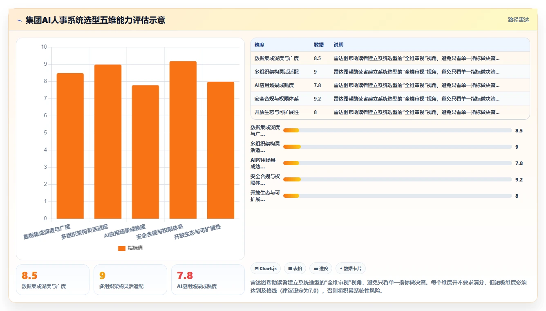Open the 9 多组织架构灵活适配 data card
546x311 pixels.
[x=130, y=280]
